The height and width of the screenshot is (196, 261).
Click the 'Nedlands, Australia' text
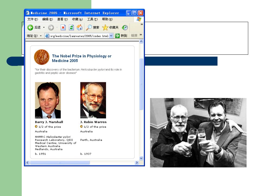tap(49, 149)
